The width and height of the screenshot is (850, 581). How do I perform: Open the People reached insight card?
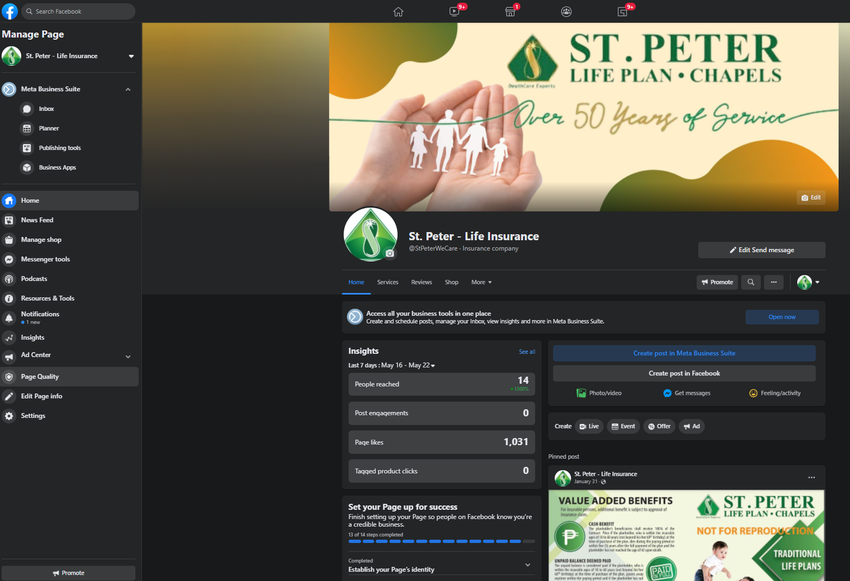tap(442, 384)
